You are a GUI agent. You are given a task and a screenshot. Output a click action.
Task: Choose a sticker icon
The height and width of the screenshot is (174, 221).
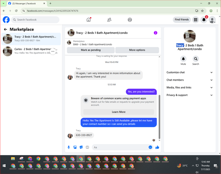pyautogui.click(x=81, y=147)
